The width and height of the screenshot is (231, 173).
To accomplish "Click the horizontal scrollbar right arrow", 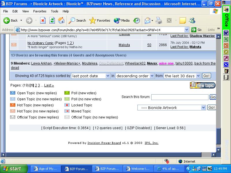I will [213, 155].
